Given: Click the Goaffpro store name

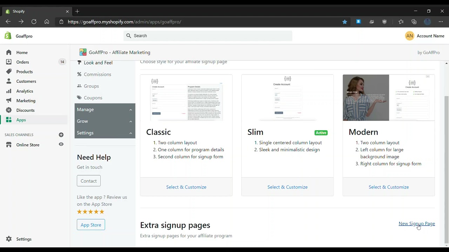Looking at the screenshot, I should 24,36.
